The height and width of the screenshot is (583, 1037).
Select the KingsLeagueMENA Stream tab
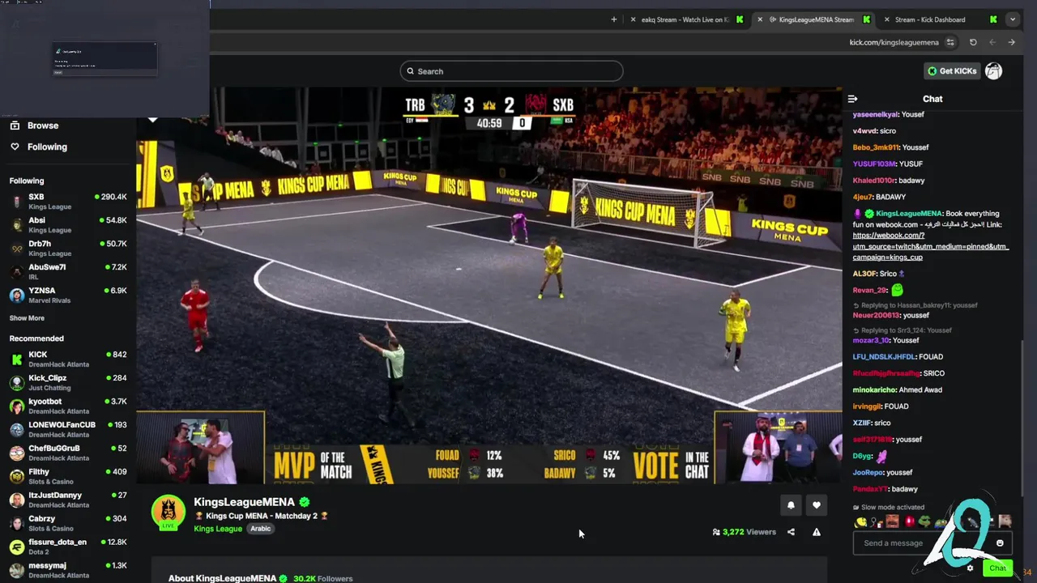point(813,19)
